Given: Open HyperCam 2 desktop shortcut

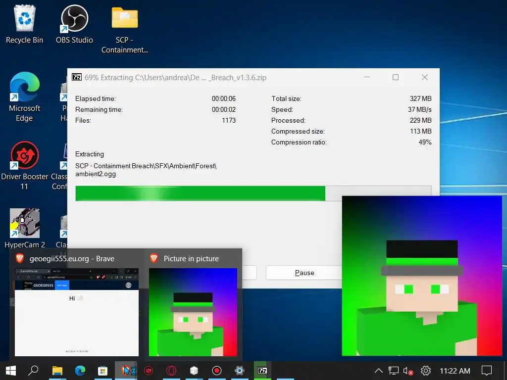Looking at the screenshot, I should 25,228.
